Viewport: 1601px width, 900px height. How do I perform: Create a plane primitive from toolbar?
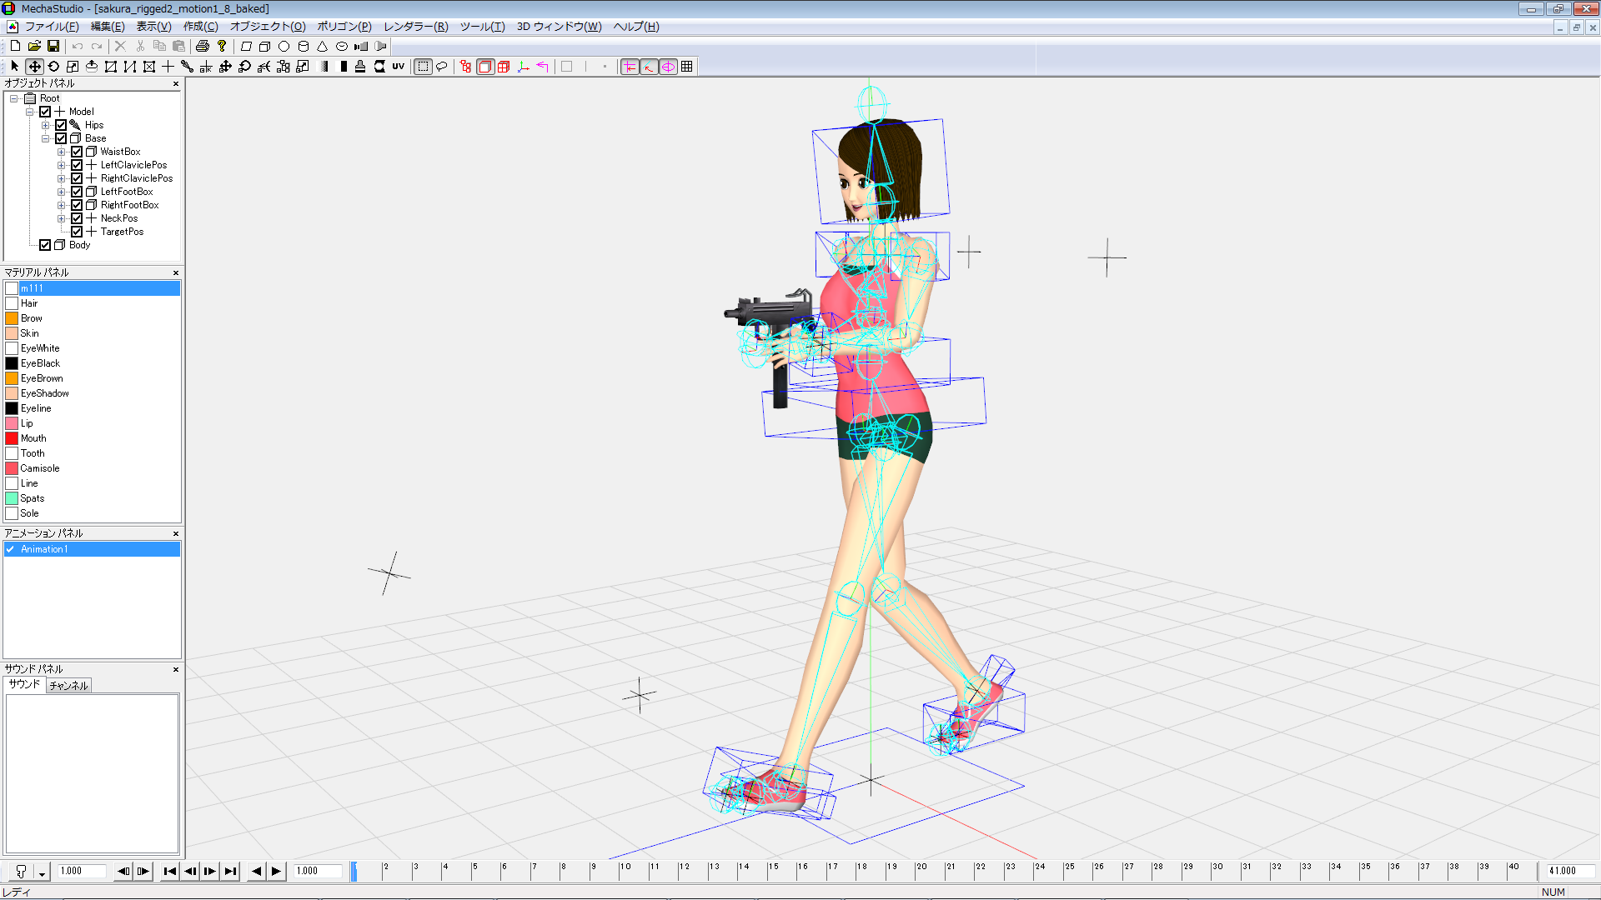246,47
